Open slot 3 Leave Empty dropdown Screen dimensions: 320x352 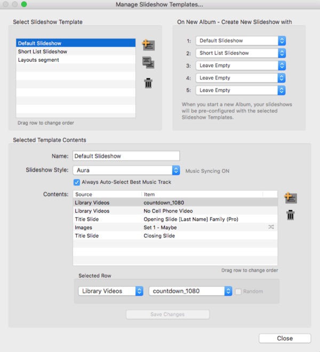click(241, 66)
